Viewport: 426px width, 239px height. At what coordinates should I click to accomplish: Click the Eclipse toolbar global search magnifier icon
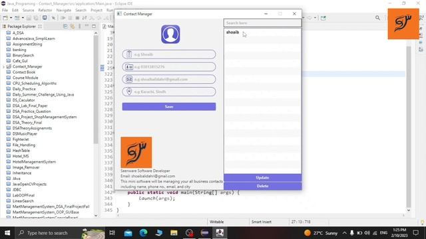pos(377,18)
